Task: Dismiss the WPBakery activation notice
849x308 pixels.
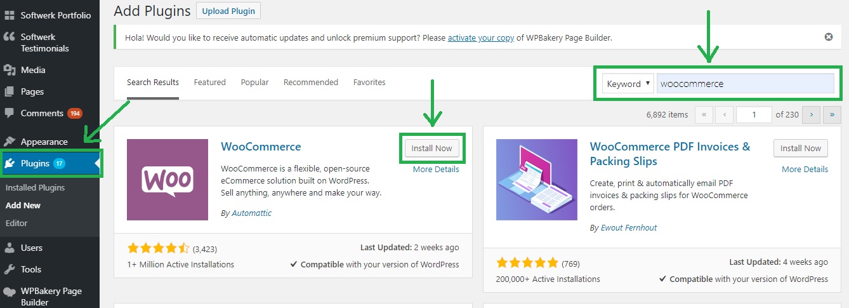Action: (x=828, y=37)
